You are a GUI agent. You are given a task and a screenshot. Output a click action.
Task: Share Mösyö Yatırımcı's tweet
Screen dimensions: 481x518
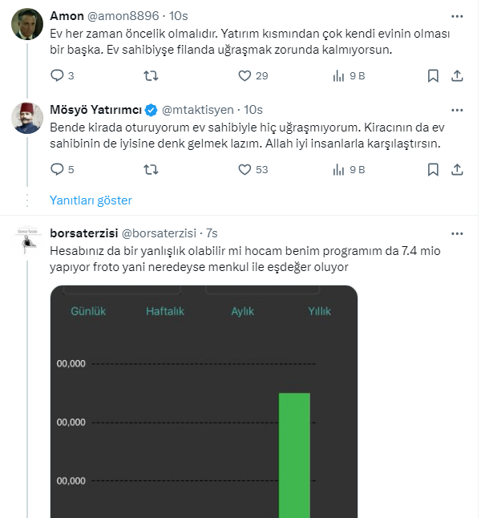click(457, 169)
